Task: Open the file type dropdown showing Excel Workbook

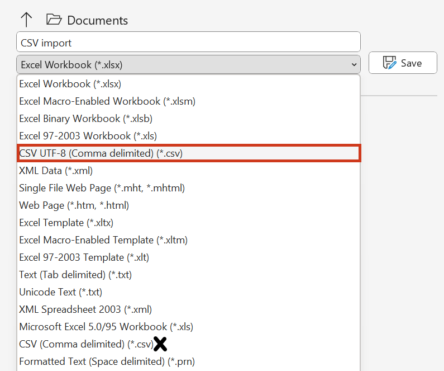Action: [188, 65]
